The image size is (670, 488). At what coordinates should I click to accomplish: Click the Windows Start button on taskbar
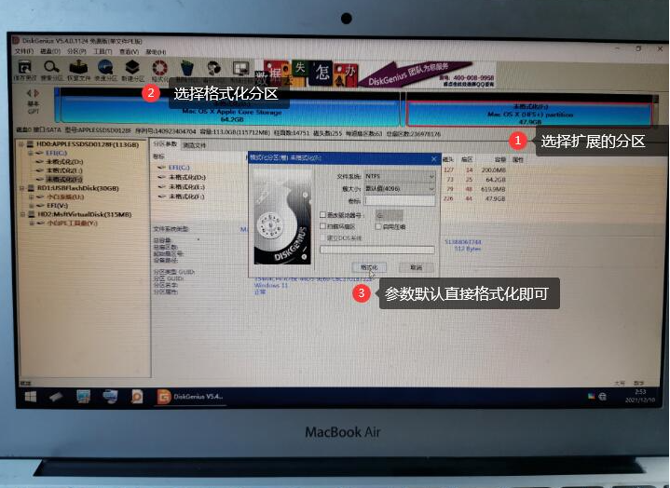tap(29, 397)
